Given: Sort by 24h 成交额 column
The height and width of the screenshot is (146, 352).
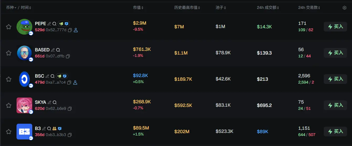Looking at the screenshot, I should point(268,8).
